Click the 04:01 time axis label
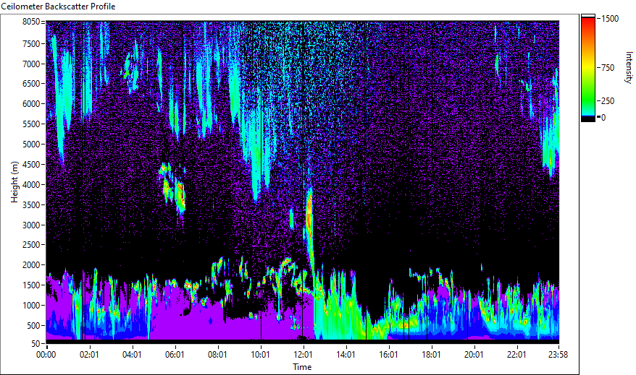Screen dimensions: 636x375 click(x=132, y=355)
